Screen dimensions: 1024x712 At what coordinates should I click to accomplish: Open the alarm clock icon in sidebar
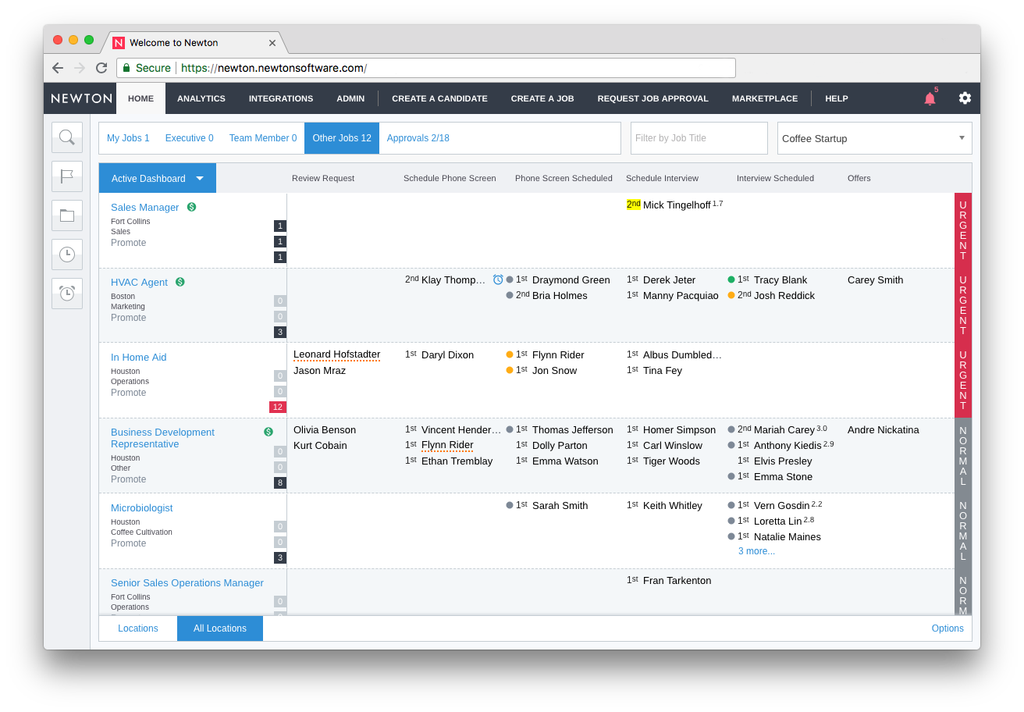click(67, 294)
